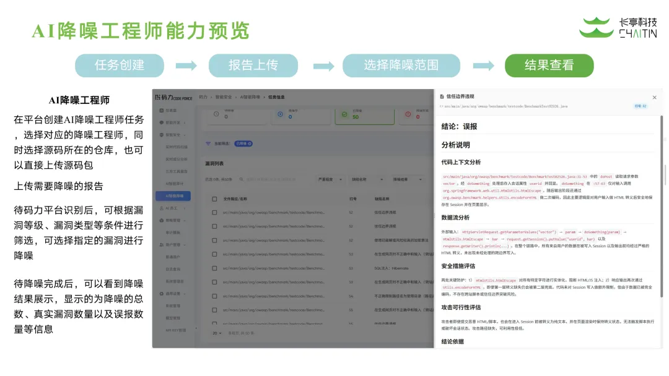Screen dimensions: 669x376
Task: Click the 漏洞列表 table title
Action: (214, 163)
